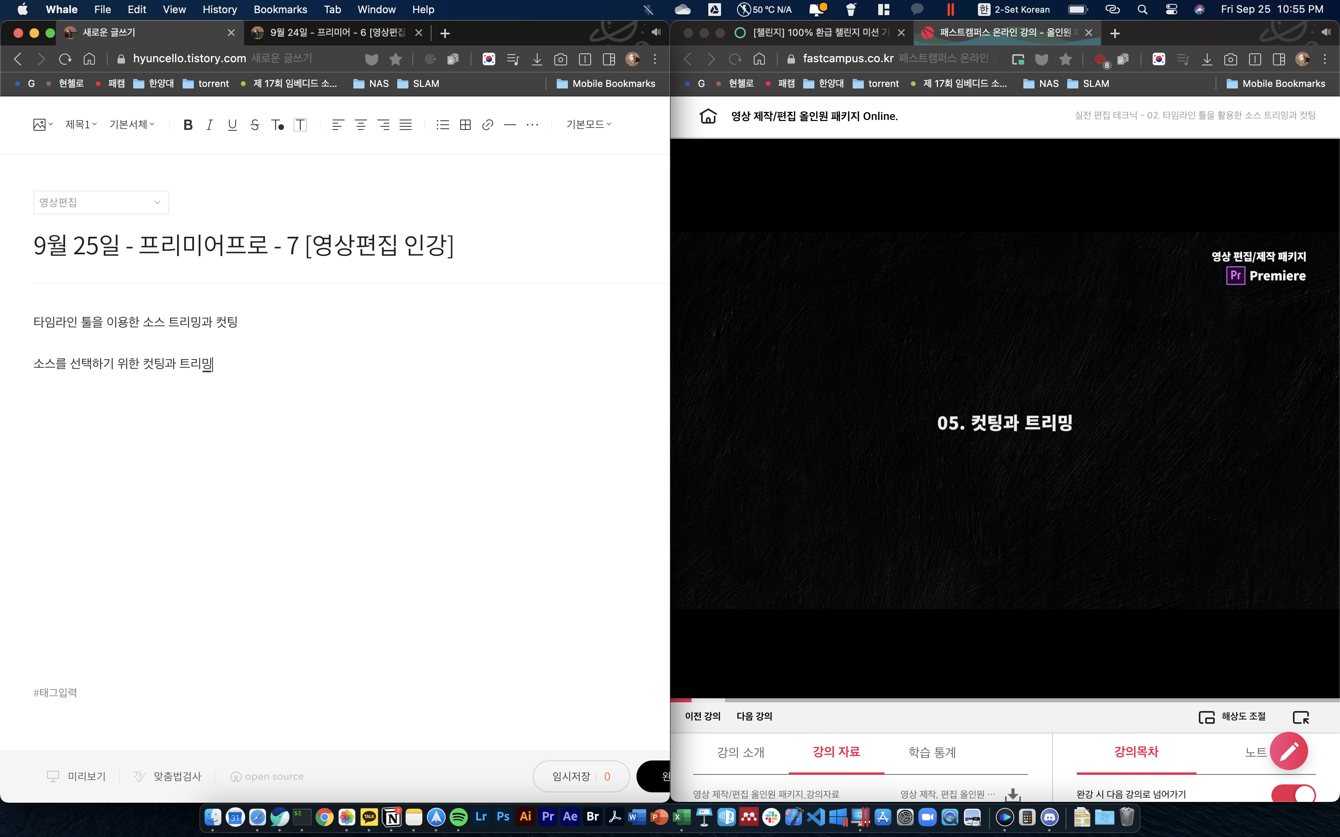Viewport: 1340px width, 837px height.
Task: Expand the 제목1 heading style dropdown
Action: click(81, 124)
